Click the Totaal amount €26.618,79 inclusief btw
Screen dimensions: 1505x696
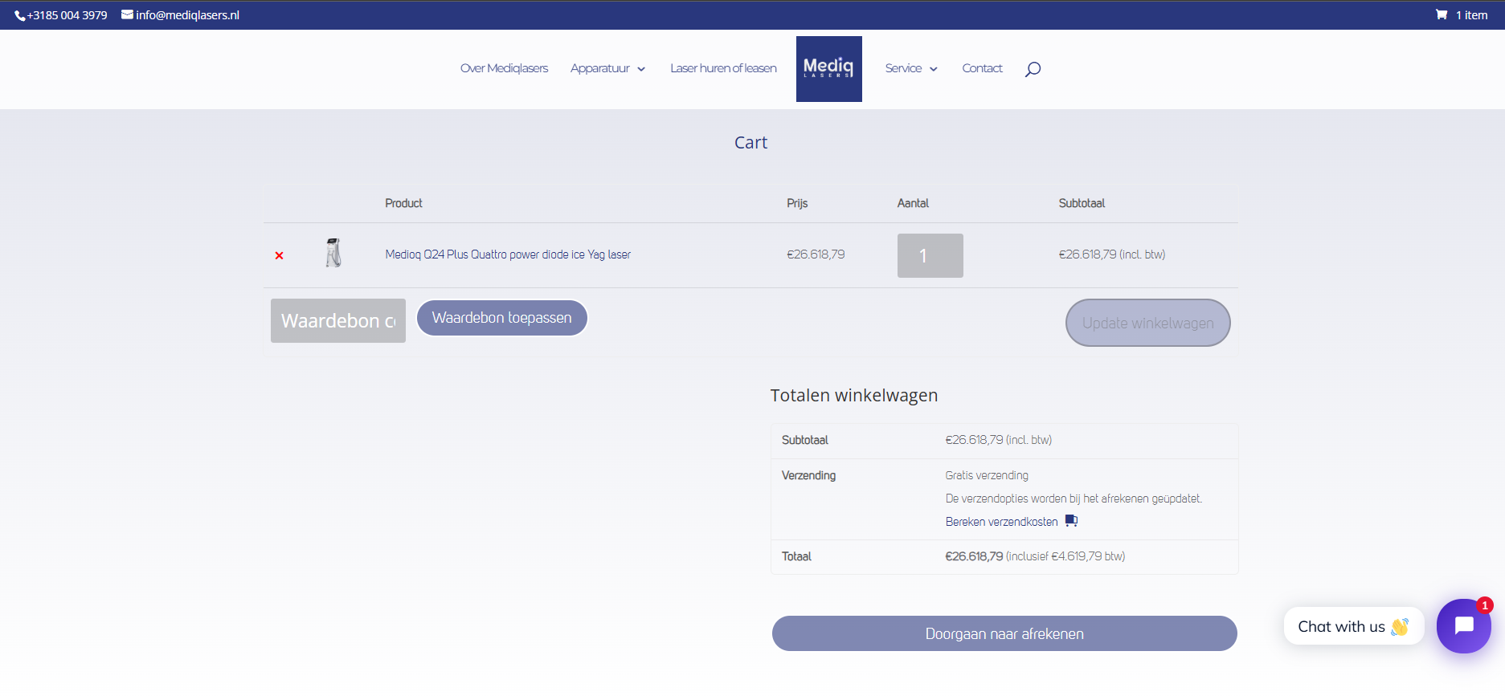[x=1035, y=556]
